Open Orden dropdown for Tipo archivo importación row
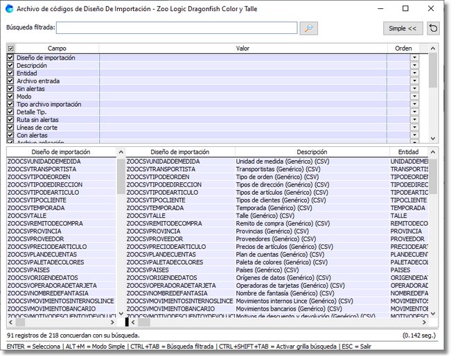451x357 pixels. point(414,104)
